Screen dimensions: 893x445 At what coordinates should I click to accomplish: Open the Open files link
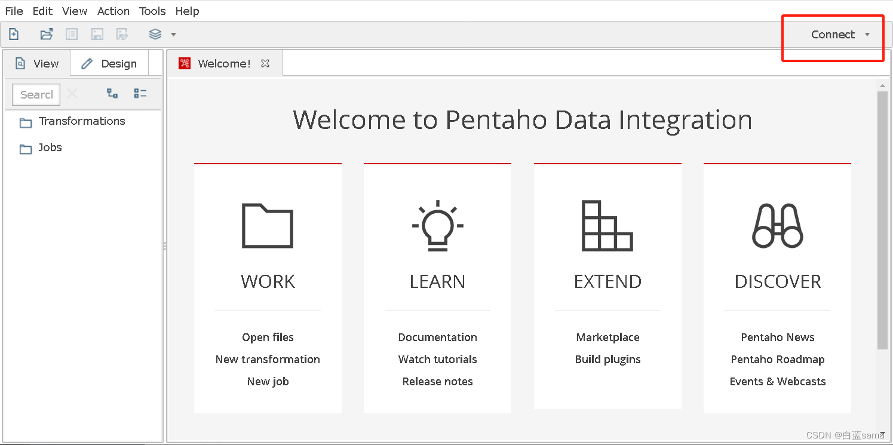point(268,337)
